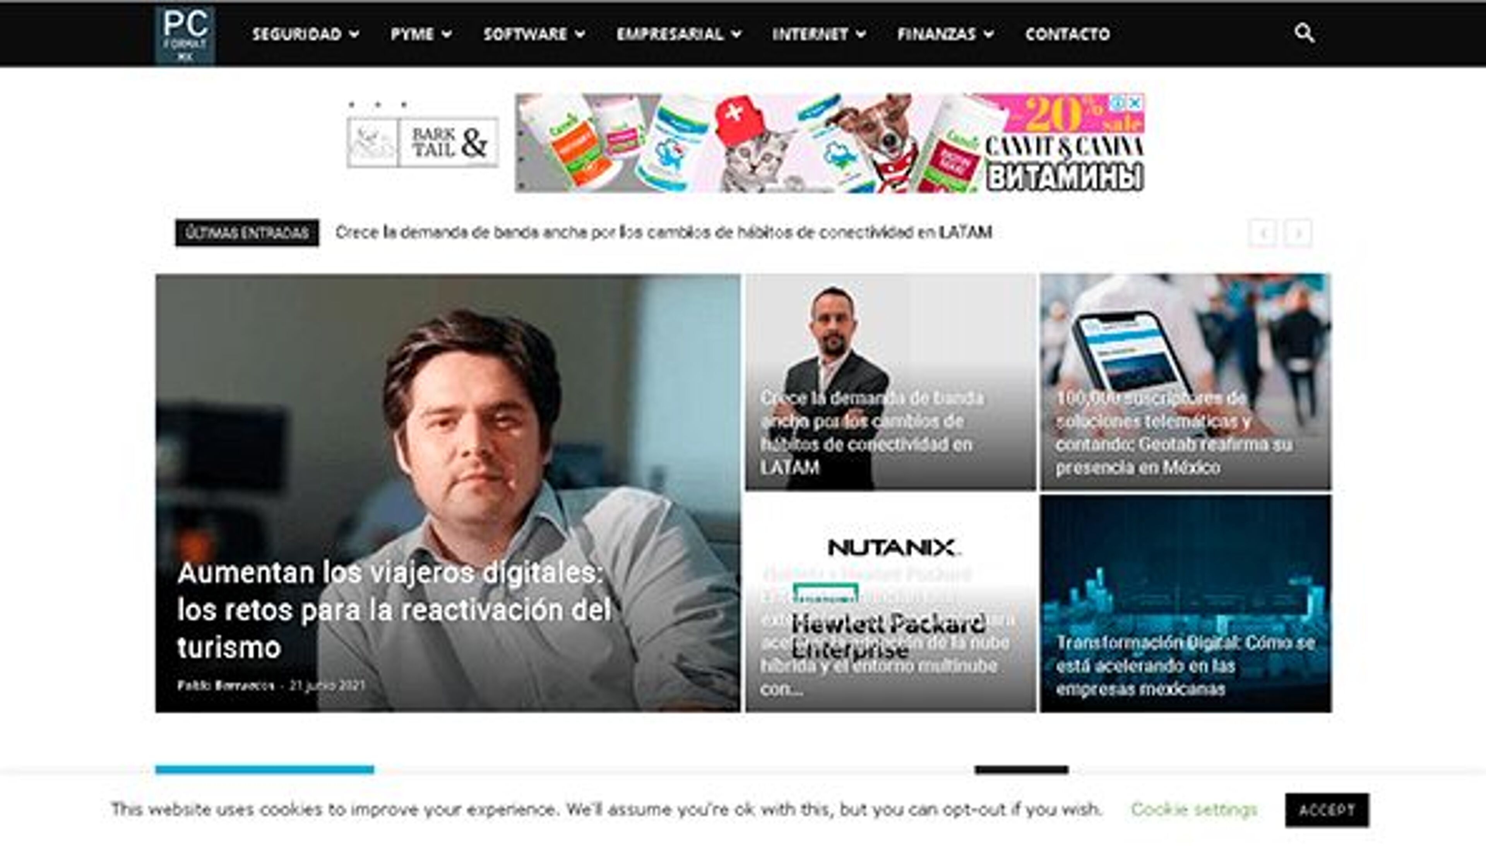This screenshot has height=846, width=1486.
Task: Open the viajeros digitales featured article
Action: [x=393, y=610]
